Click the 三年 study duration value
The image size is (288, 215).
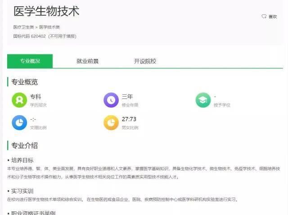[x=127, y=97]
